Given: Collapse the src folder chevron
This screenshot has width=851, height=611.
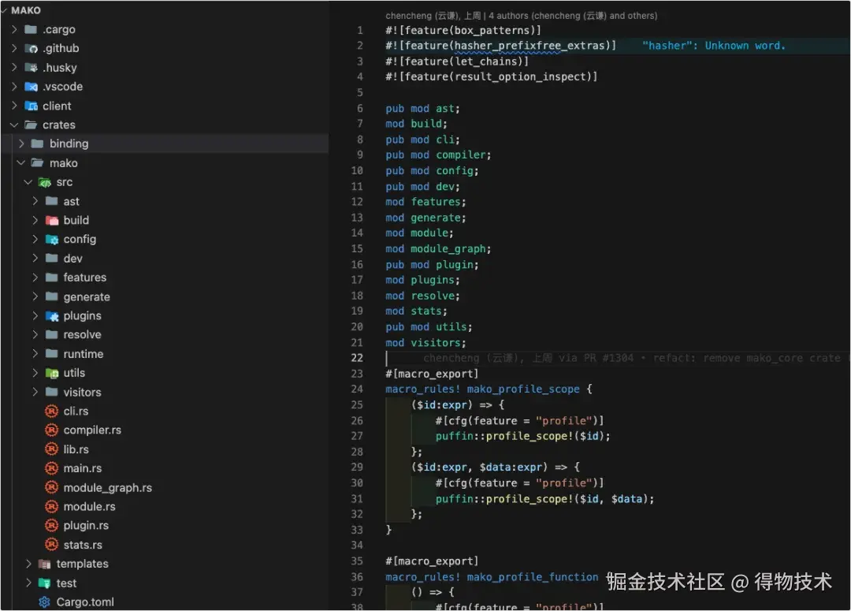Looking at the screenshot, I should (28, 182).
